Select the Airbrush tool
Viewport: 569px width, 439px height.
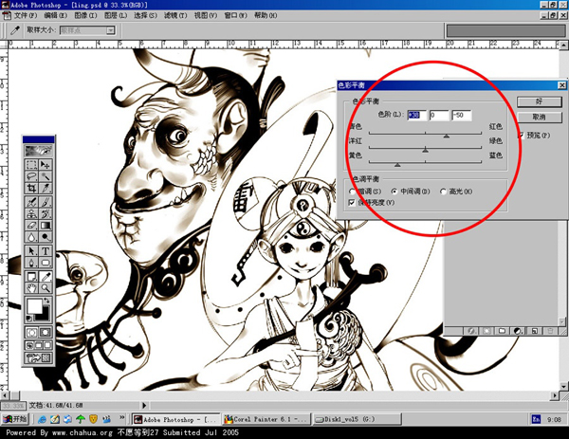[32, 202]
